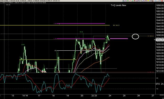The height and width of the screenshot is (99, 164).
Task: Select the long yellow horizontal line near 1942
Action: click(x=55, y=25)
